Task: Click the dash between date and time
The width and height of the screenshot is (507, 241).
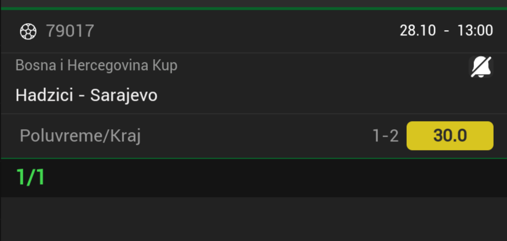Action: (x=446, y=31)
